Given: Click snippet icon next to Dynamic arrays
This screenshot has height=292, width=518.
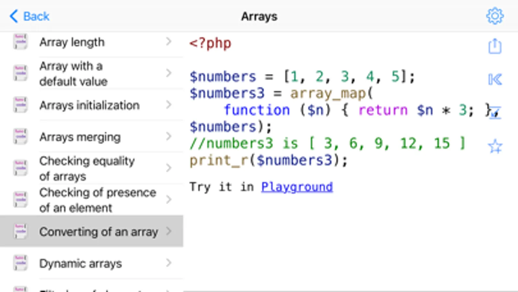Looking at the screenshot, I should click(20, 263).
